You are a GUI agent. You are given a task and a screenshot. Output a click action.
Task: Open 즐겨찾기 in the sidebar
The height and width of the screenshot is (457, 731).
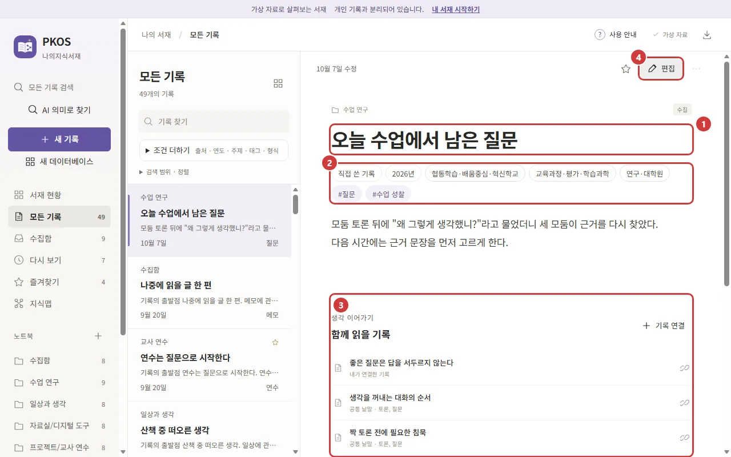pos(59,282)
